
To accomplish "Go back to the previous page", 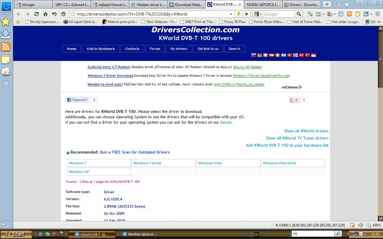I will 19,14.
